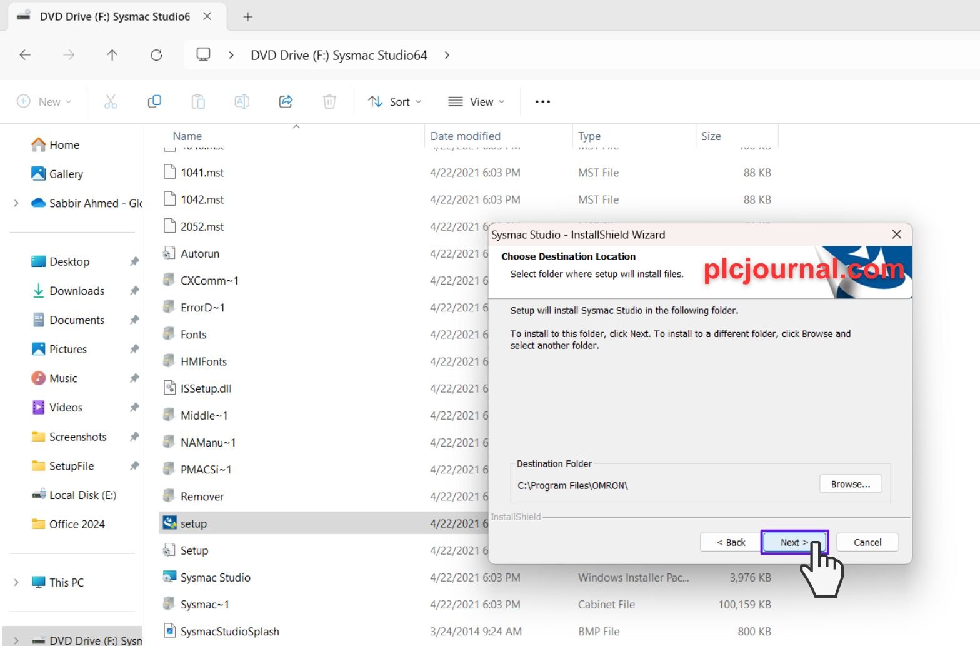Refresh the Explorer folder view

point(156,55)
